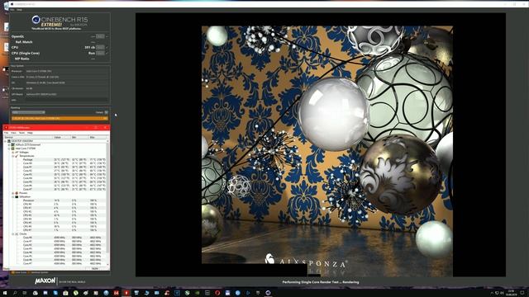The width and height of the screenshot is (529, 297).
Task: Click the HWMonitor vertical scrollbar
Action: (x=108, y=202)
